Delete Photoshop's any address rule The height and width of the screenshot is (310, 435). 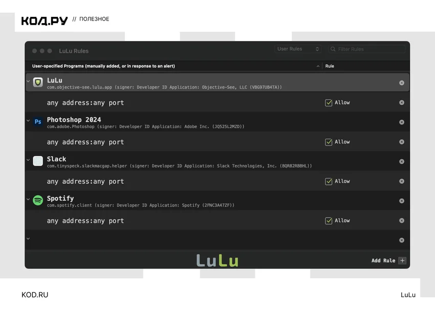(401, 142)
